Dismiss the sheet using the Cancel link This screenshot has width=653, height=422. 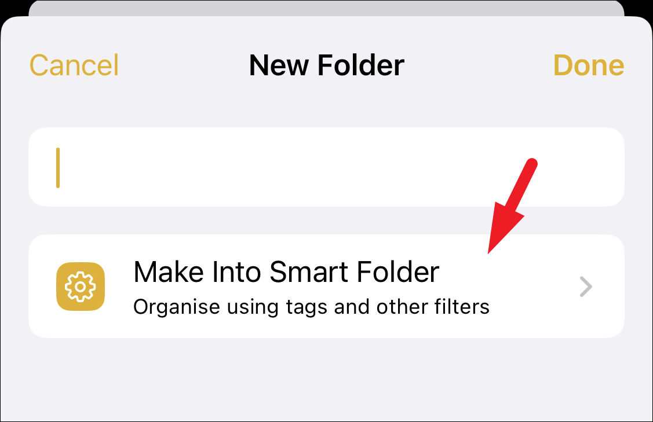74,65
